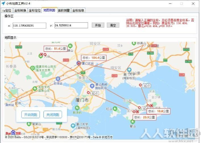Delete the 104.4公里 measurement at 厦门北站 X
This screenshot has width=201, height=143.
point(79,63)
